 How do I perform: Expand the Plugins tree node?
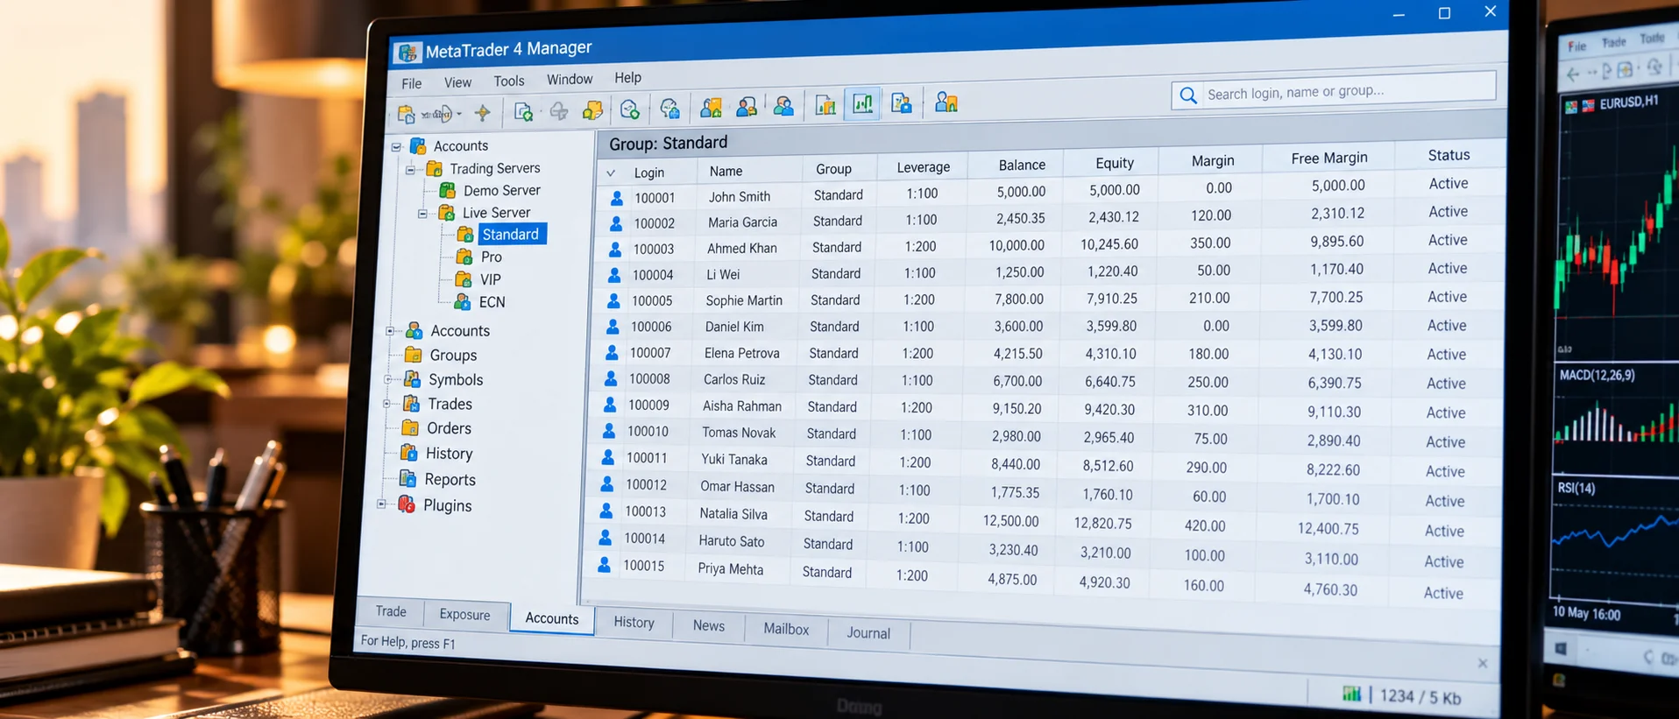point(381,504)
